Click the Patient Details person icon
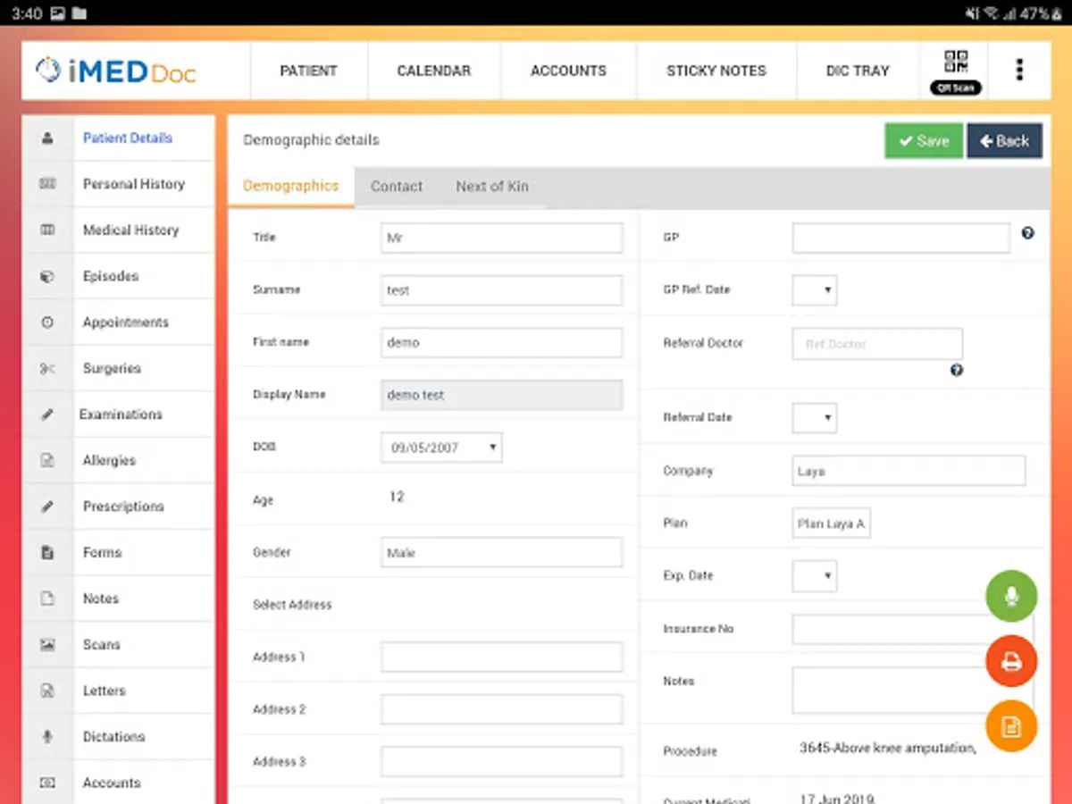The width and height of the screenshot is (1072, 804). tap(47, 138)
